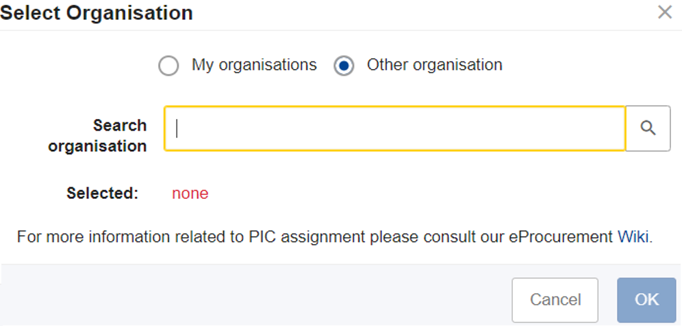Click the "Other organisation" label text
The height and width of the screenshot is (326, 682).
coord(435,65)
